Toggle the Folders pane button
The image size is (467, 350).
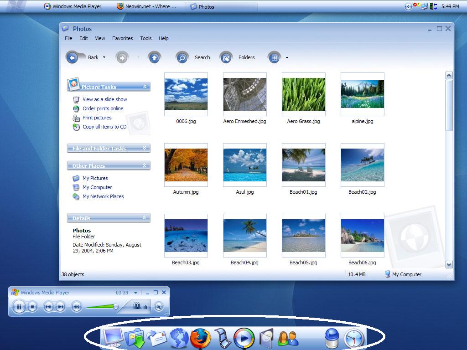226,57
